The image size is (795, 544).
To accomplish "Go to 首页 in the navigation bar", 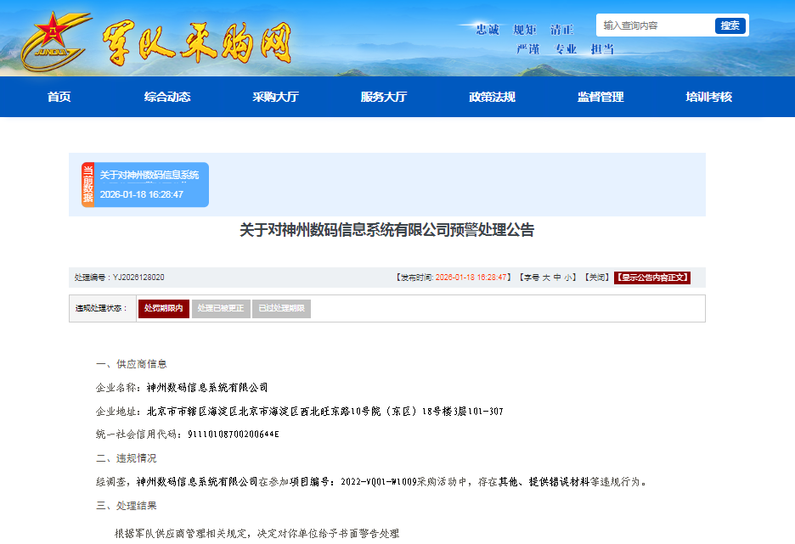I will (59, 97).
